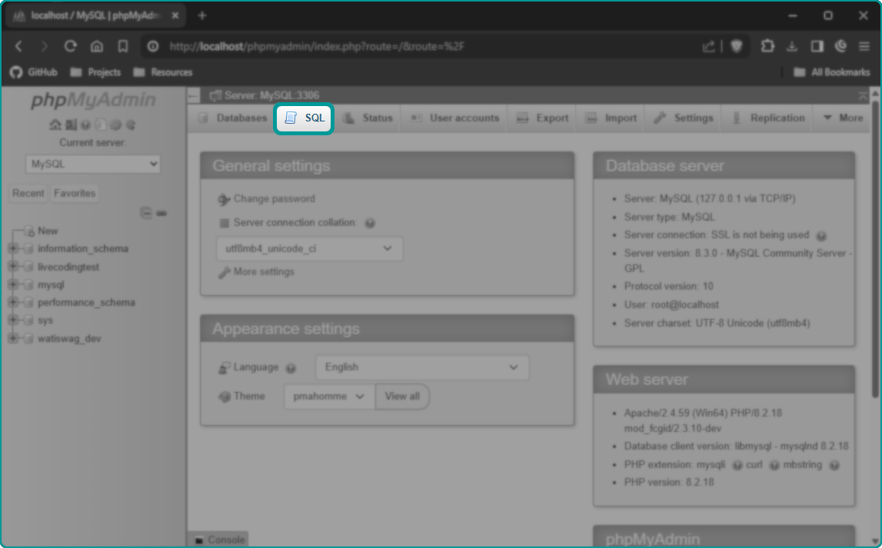Create a New database in tree
The image size is (882, 548).
pyautogui.click(x=47, y=231)
